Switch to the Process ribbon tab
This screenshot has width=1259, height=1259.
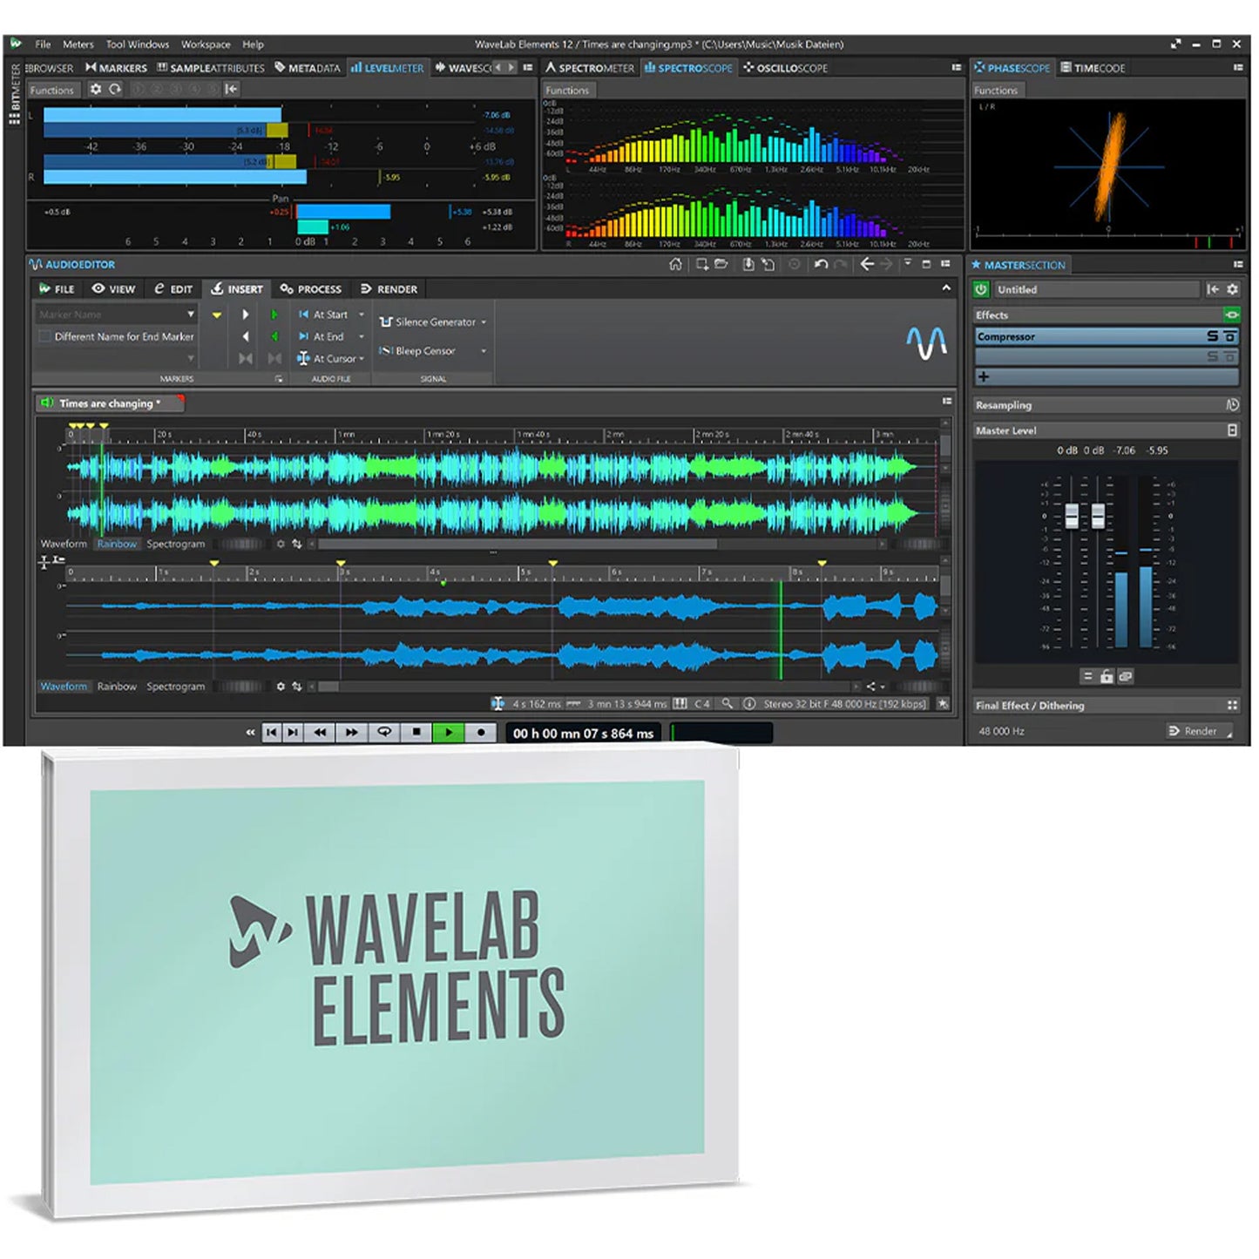coord(311,289)
